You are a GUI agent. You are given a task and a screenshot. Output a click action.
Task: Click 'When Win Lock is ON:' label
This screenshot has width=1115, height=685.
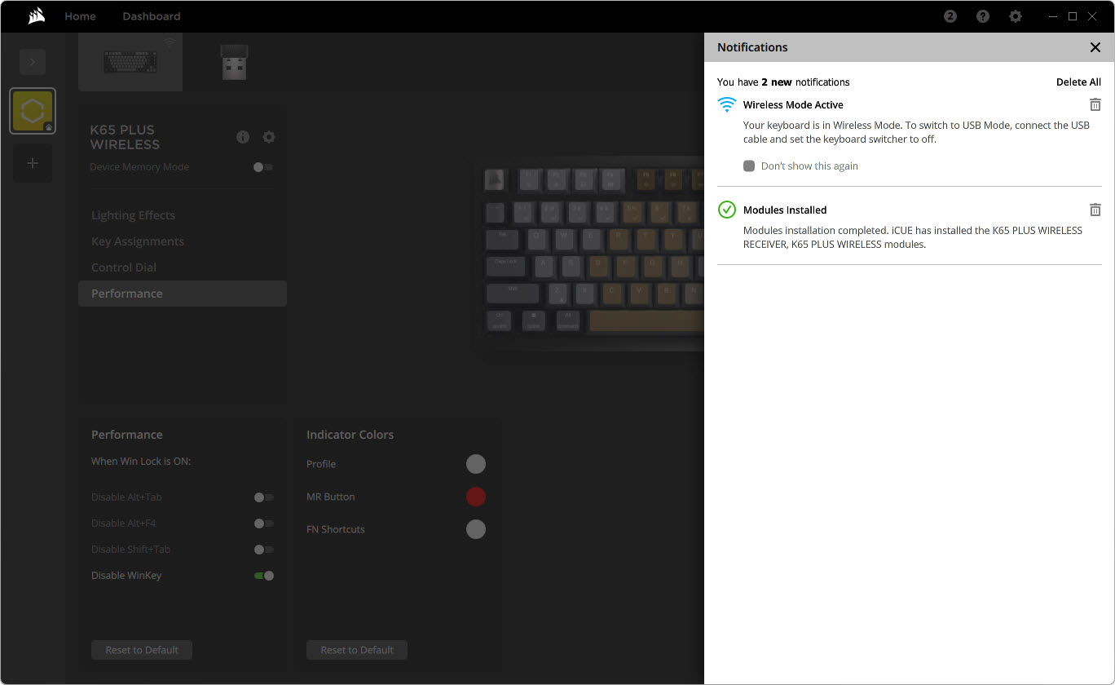coord(141,462)
